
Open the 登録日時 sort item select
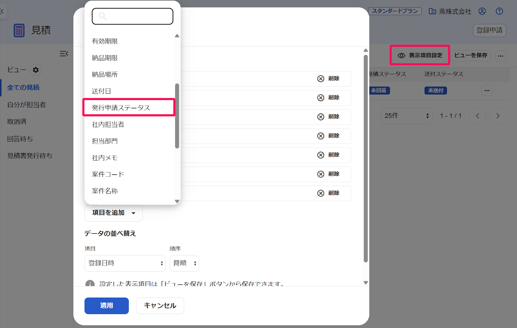point(125,263)
